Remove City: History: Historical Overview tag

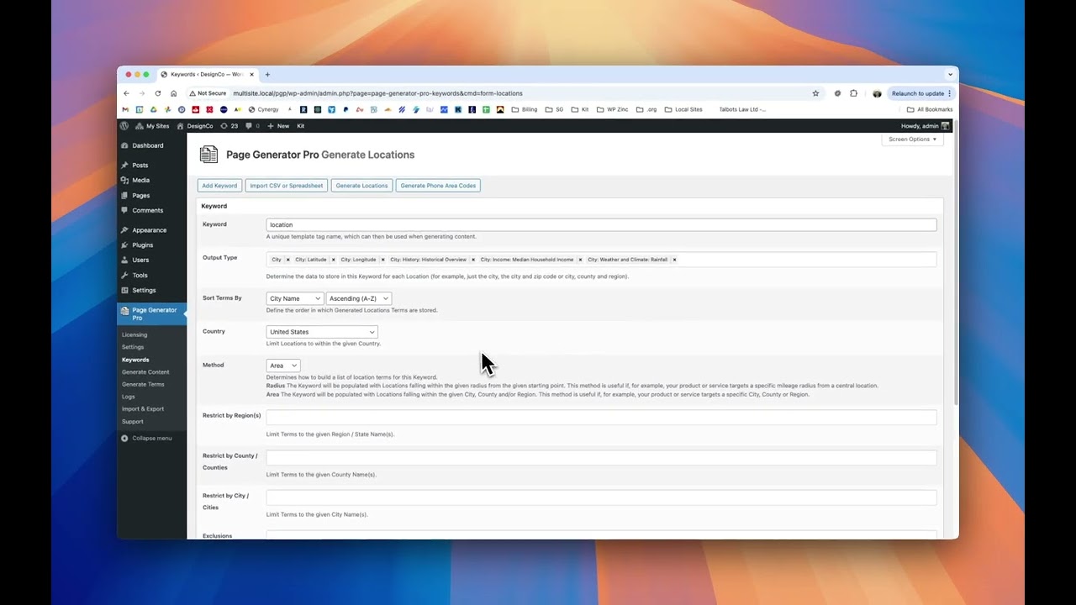[472, 260]
